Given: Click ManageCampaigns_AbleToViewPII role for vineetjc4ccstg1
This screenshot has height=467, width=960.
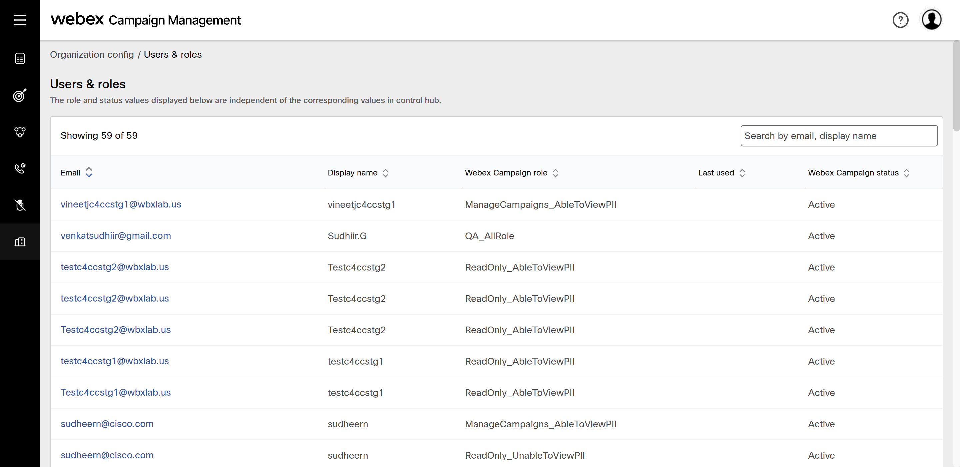Looking at the screenshot, I should click(x=540, y=205).
